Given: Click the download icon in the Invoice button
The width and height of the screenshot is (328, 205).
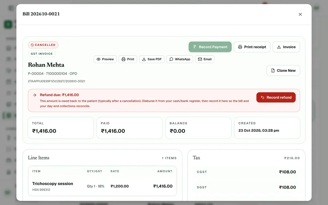Looking at the screenshot, I should click(x=279, y=47).
